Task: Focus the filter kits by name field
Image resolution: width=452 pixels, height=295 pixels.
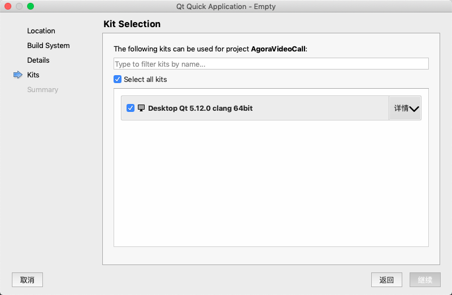Action: tap(271, 64)
